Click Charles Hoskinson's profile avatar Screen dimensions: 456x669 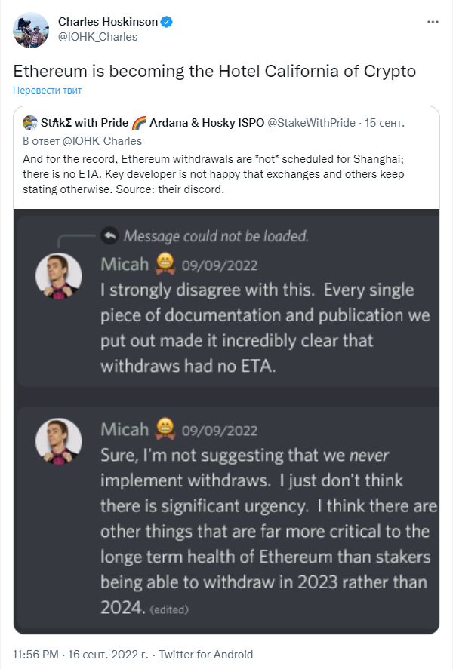click(x=31, y=29)
